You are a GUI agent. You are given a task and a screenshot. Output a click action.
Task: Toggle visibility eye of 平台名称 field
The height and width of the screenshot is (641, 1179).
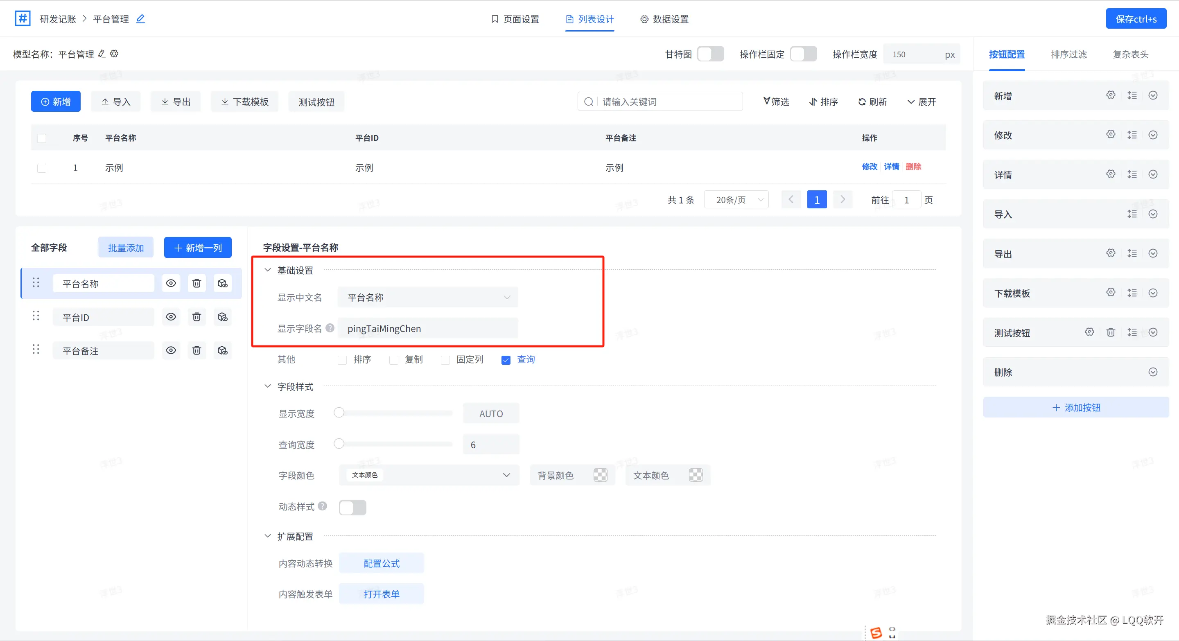coord(171,283)
